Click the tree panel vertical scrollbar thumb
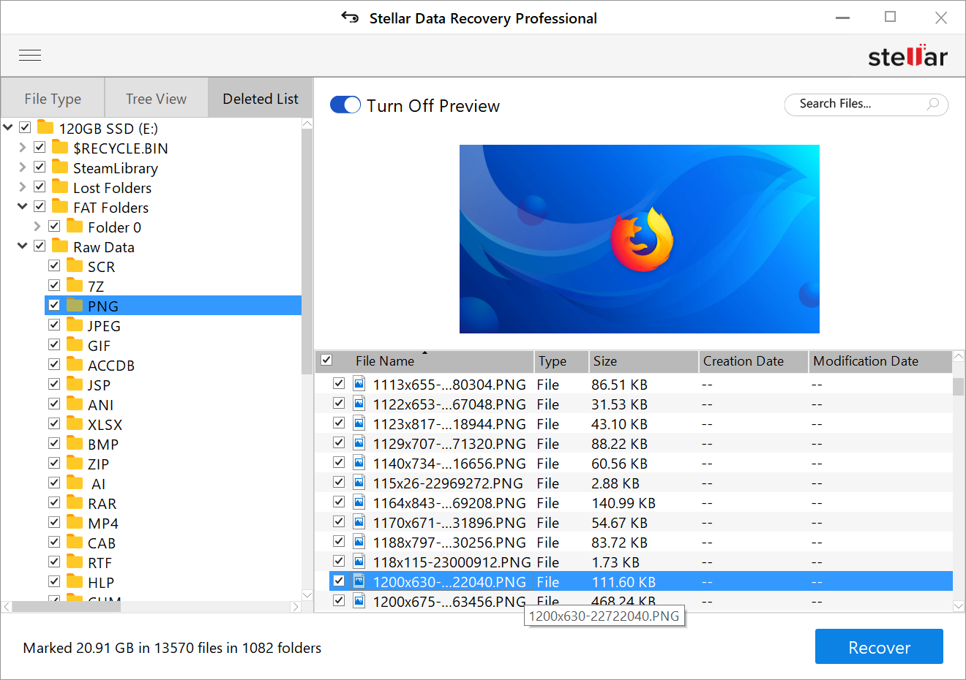Image resolution: width=966 pixels, height=680 pixels. (x=307, y=252)
